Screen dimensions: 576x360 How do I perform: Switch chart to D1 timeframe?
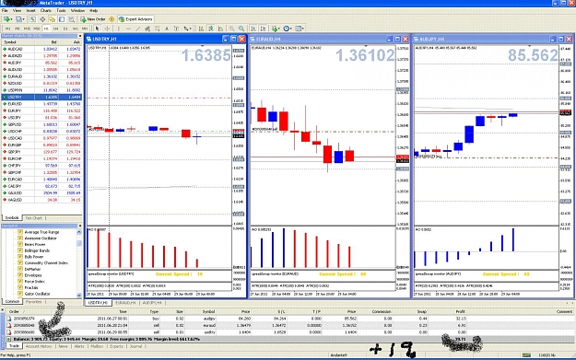click(x=65, y=29)
